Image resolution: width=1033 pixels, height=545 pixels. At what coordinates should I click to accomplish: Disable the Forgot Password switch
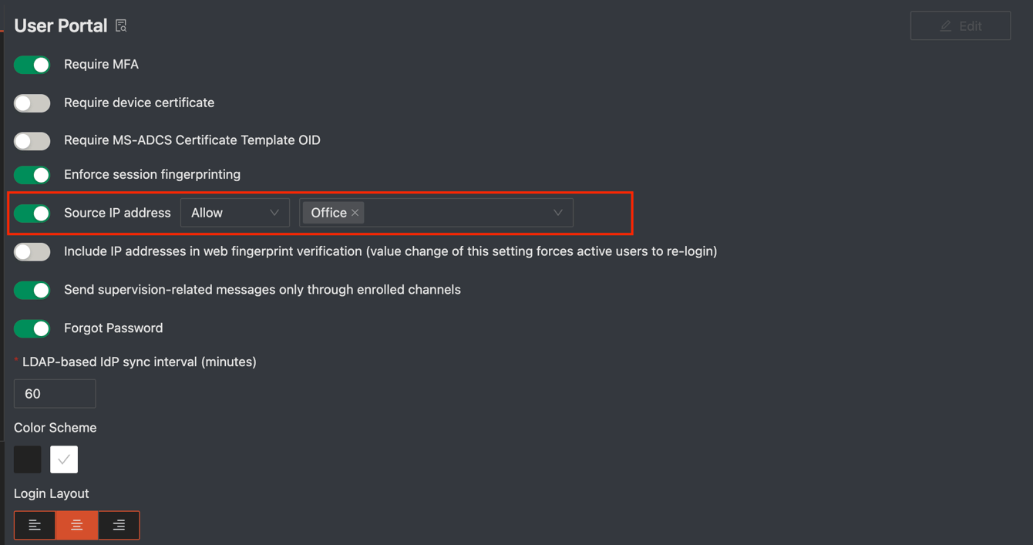point(32,329)
